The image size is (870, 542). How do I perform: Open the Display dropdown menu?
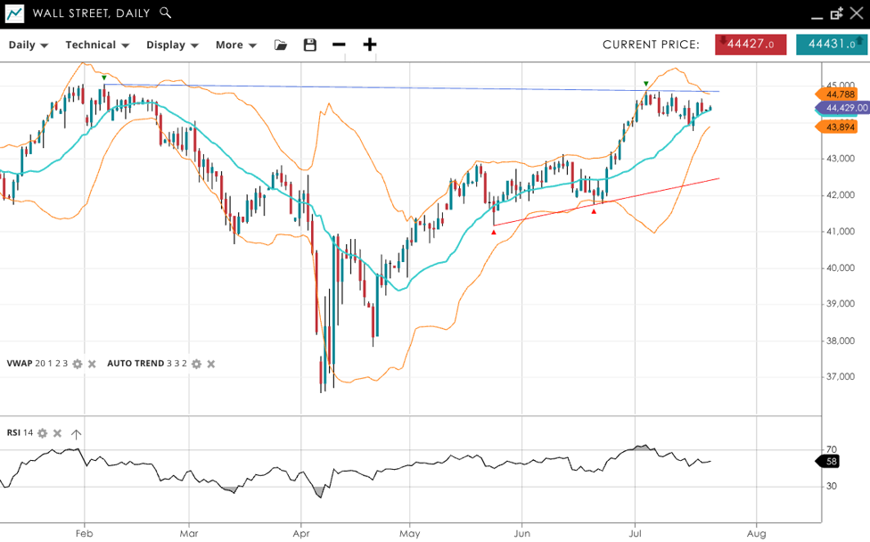(x=172, y=45)
